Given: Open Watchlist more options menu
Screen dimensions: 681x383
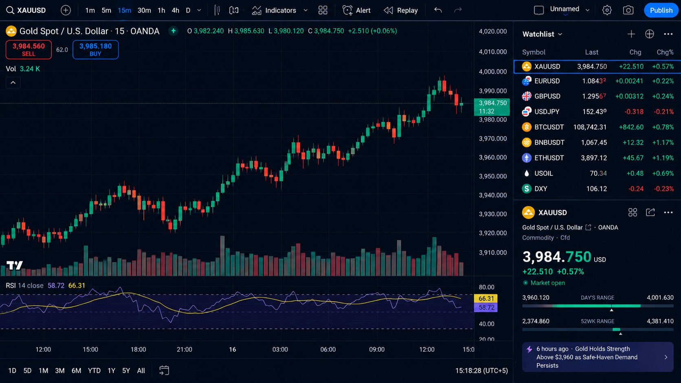Looking at the screenshot, I should point(668,34).
